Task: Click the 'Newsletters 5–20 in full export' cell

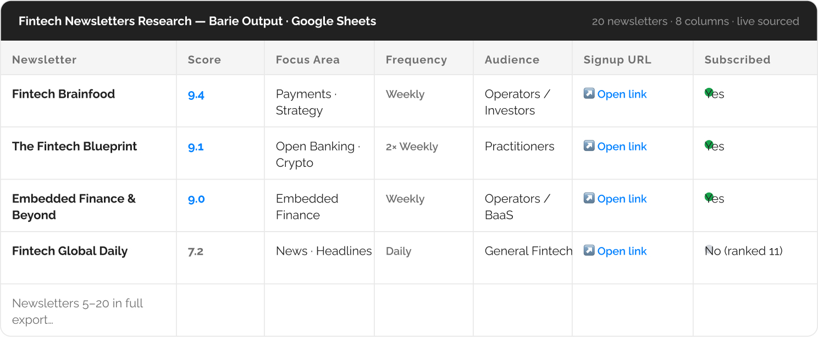Action: pos(78,311)
